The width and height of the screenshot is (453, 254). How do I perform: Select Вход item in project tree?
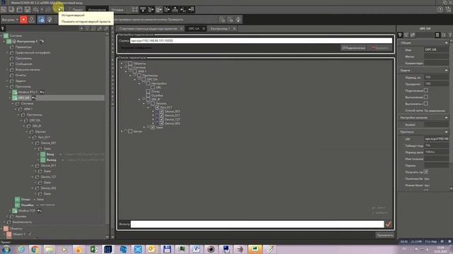[50, 154]
